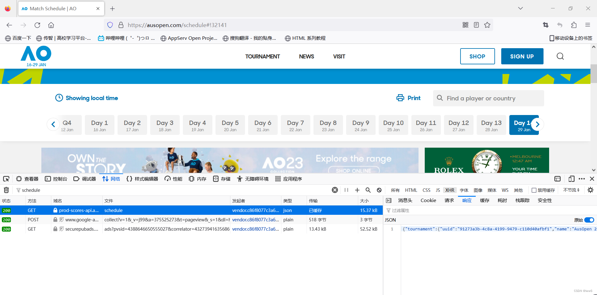Change devtools dock frame icon
This screenshot has width=597, height=295.
(558, 179)
